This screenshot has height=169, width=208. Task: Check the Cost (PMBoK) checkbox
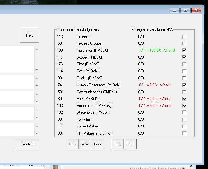184,71
